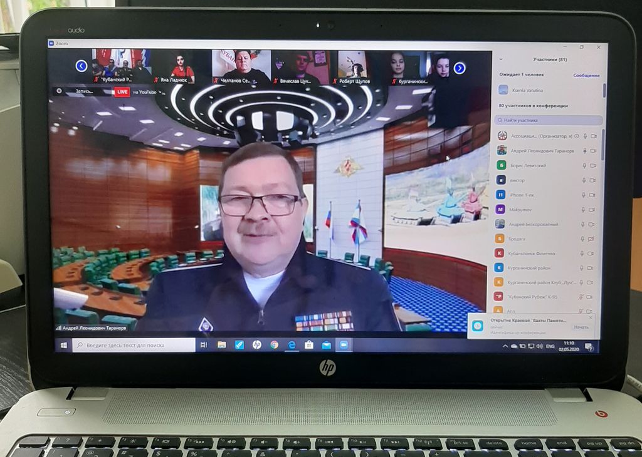Click microphone icon for Курганинский район Клуб Луч
This screenshot has width=642, height=457.
(581, 282)
